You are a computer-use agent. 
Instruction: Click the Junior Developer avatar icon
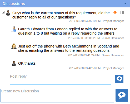coord(14,29)
